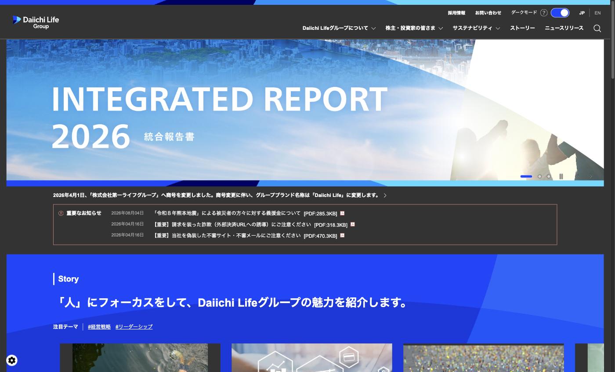This screenshot has height=372, width=615.
Task: Pause the hero carousel slideshow
Action: pos(561,176)
